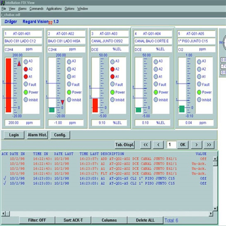Click the green Power indicator on channel AT-Q01-A02
Viewport: 226px width, 226px height.
pos(69,92)
